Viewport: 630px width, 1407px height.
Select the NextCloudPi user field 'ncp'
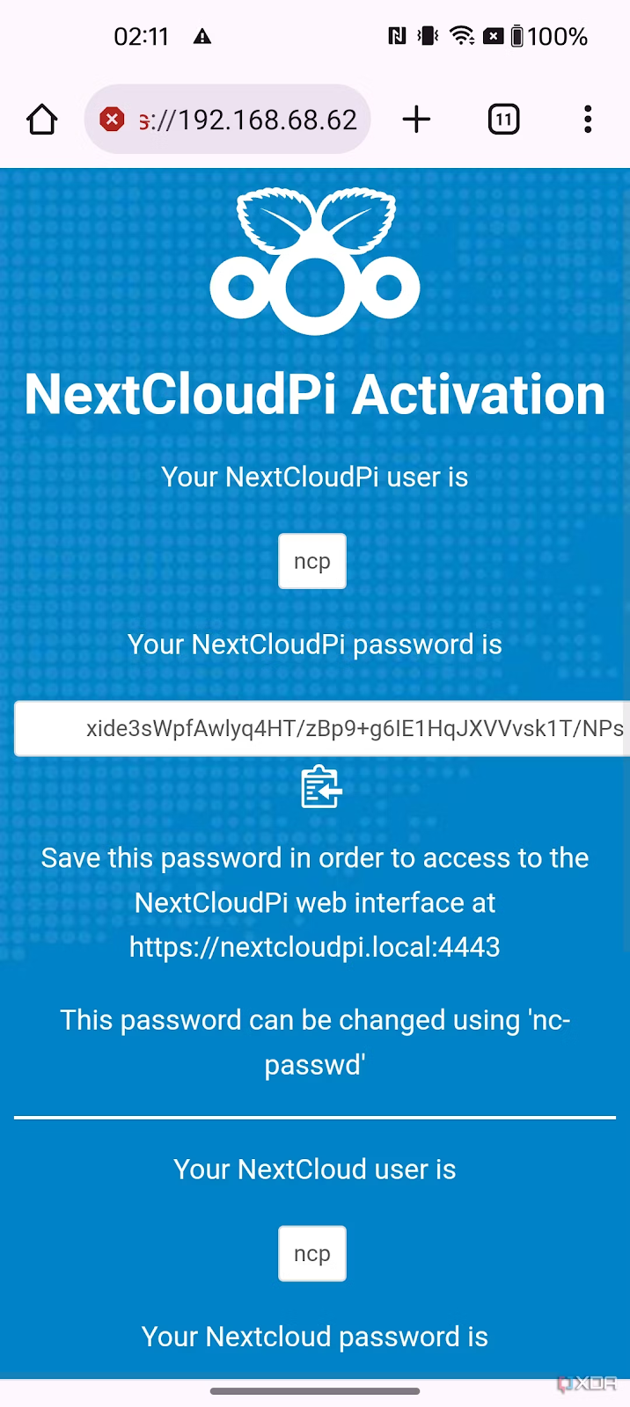[x=312, y=561]
